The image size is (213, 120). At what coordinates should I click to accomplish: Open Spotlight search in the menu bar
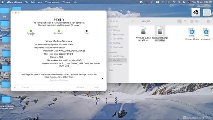click(x=179, y=2)
